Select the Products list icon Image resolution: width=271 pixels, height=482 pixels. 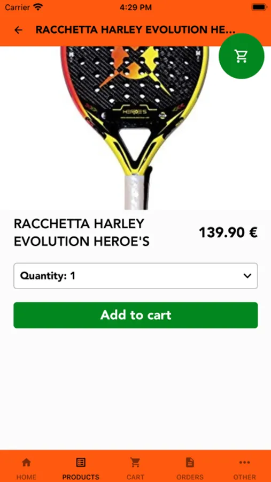[x=81, y=462]
